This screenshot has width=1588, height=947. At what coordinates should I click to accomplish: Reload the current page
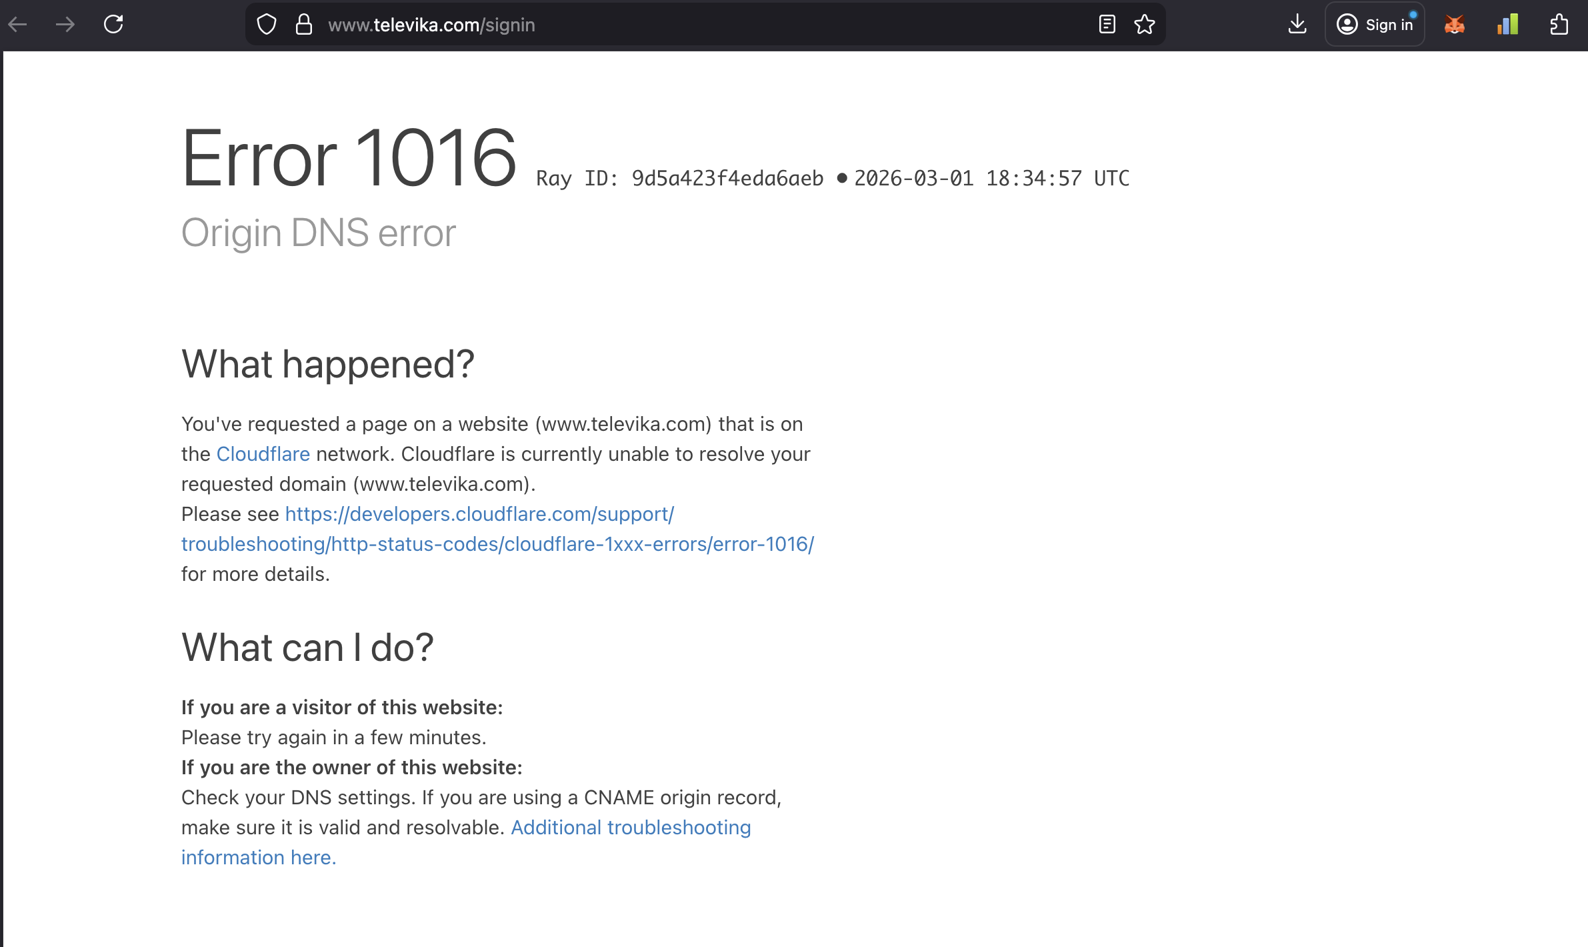(x=113, y=25)
